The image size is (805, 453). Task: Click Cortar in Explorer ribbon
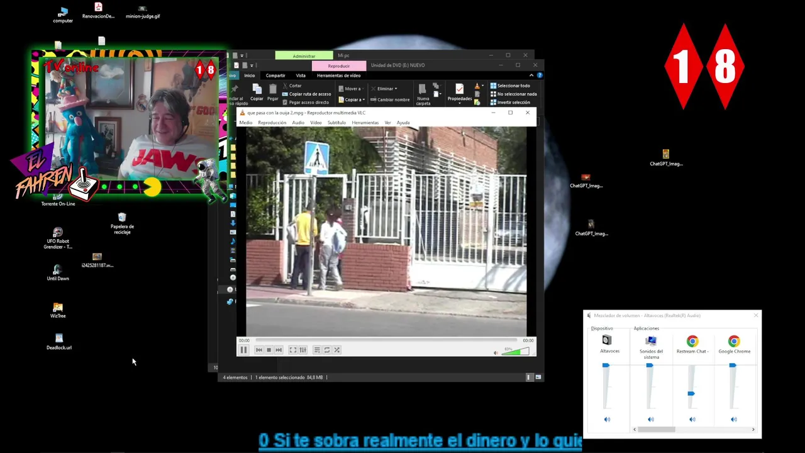click(292, 86)
